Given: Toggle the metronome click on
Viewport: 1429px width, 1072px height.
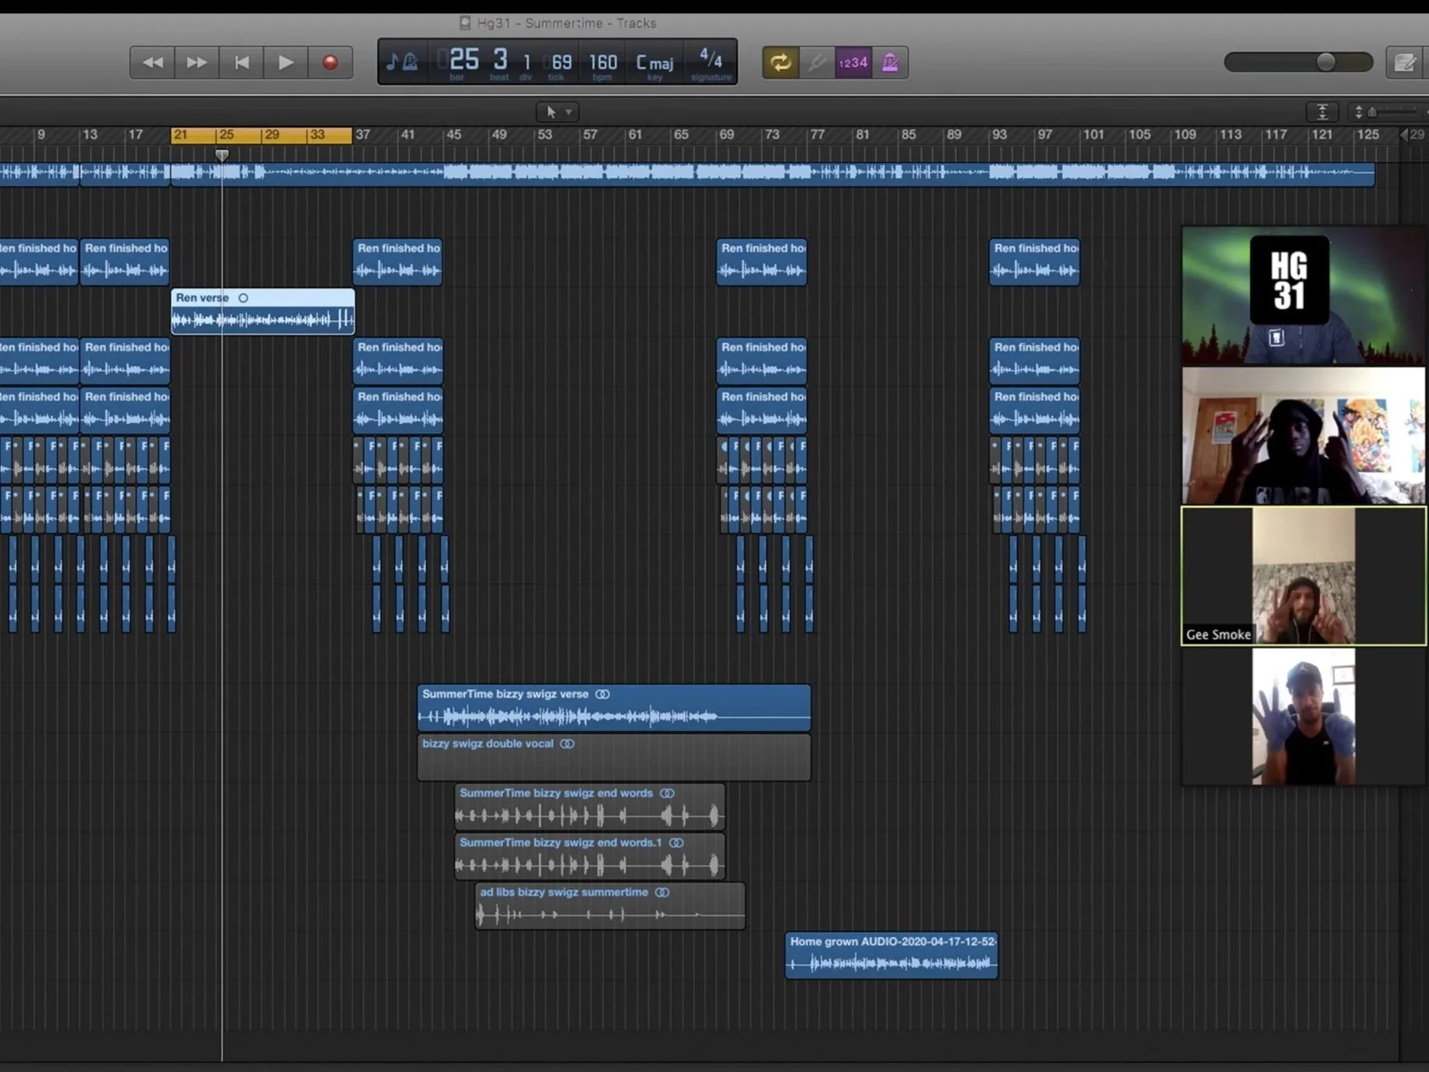Looking at the screenshot, I should point(888,62).
